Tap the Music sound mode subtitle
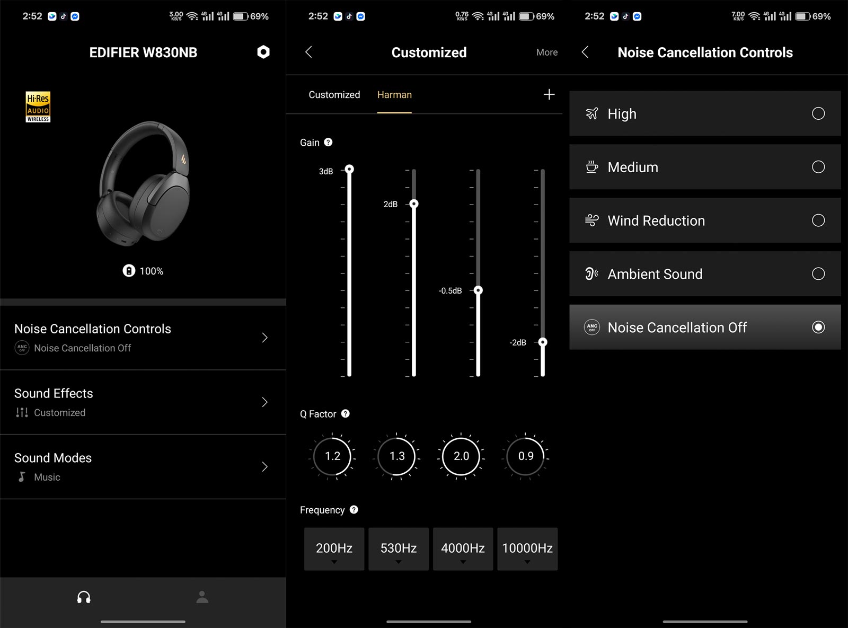Viewport: 848px width, 628px height. [x=47, y=477]
